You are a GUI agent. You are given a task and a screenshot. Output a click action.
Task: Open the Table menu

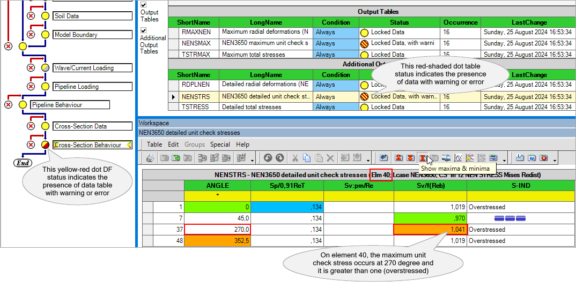point(154,144)
